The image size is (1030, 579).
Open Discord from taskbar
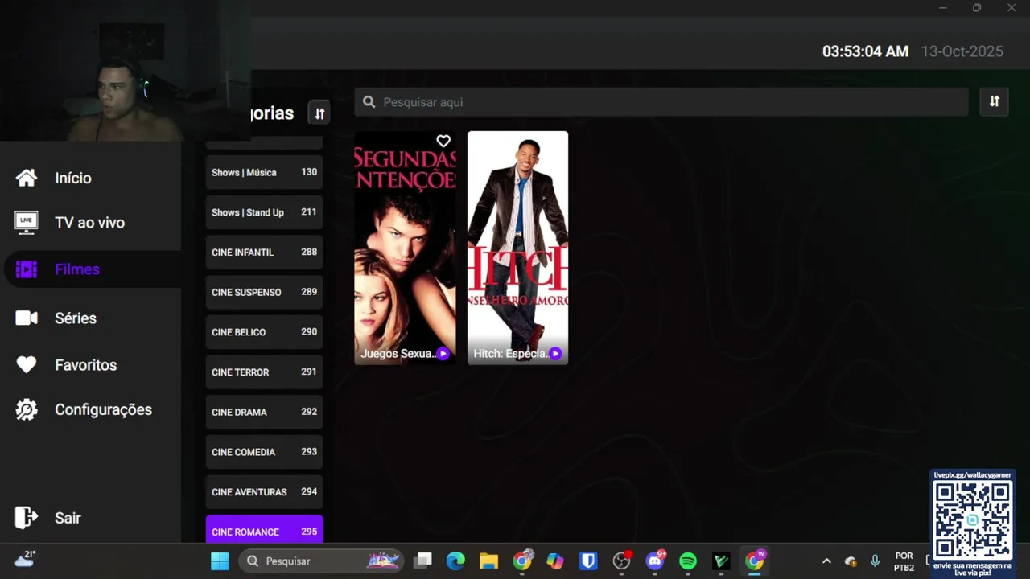pos(655,561)
